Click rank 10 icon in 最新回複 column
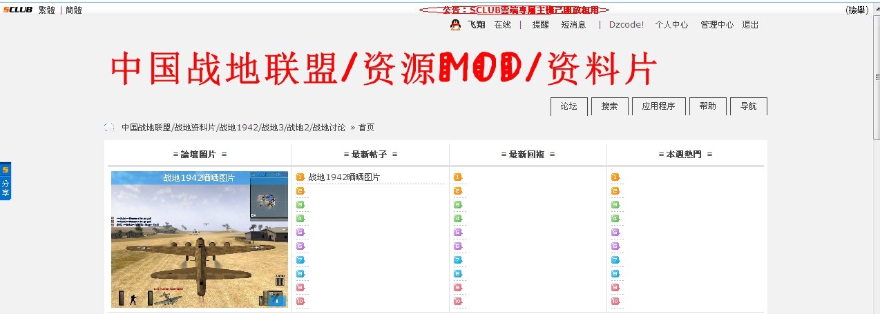This screenshot has height=314, width=880. [x=458, y=302]
